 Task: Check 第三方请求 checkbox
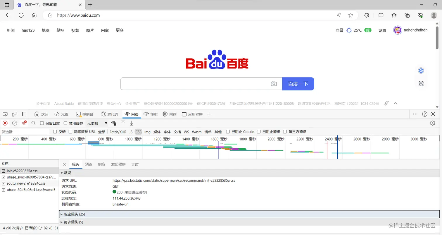tap(285, 132)
